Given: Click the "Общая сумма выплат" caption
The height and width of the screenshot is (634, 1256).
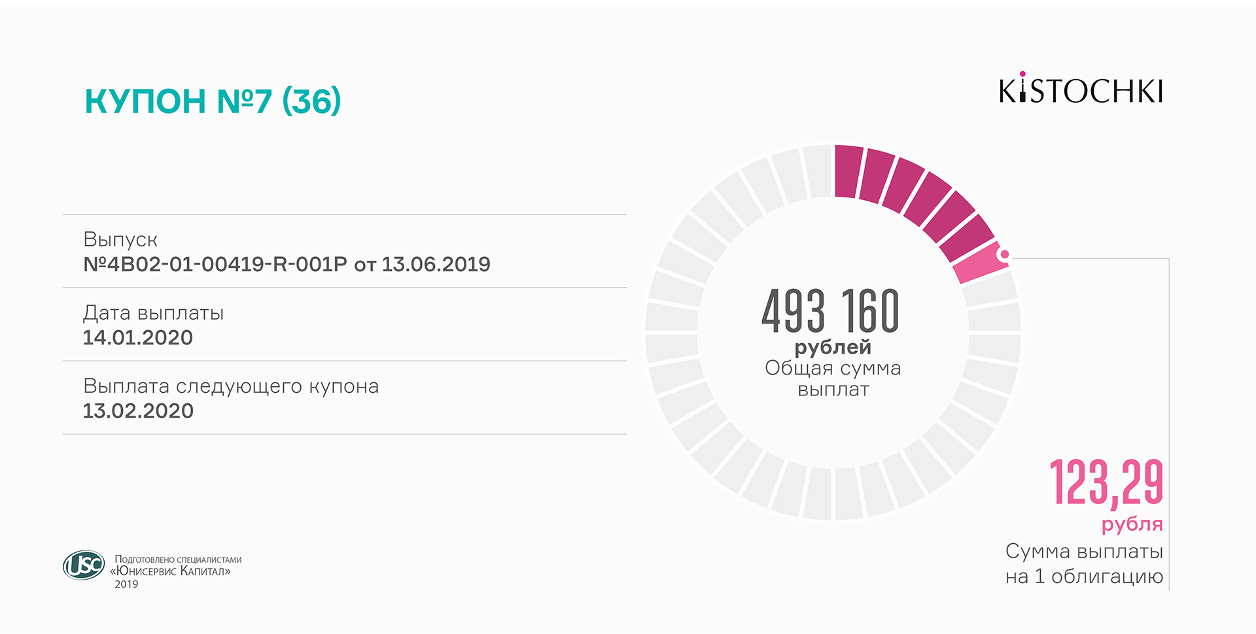Looking at the screenshot, I should [x=833, y=378].
